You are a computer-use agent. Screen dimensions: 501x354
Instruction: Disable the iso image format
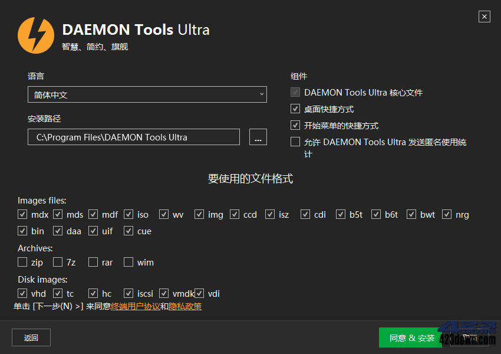point(128,214)
